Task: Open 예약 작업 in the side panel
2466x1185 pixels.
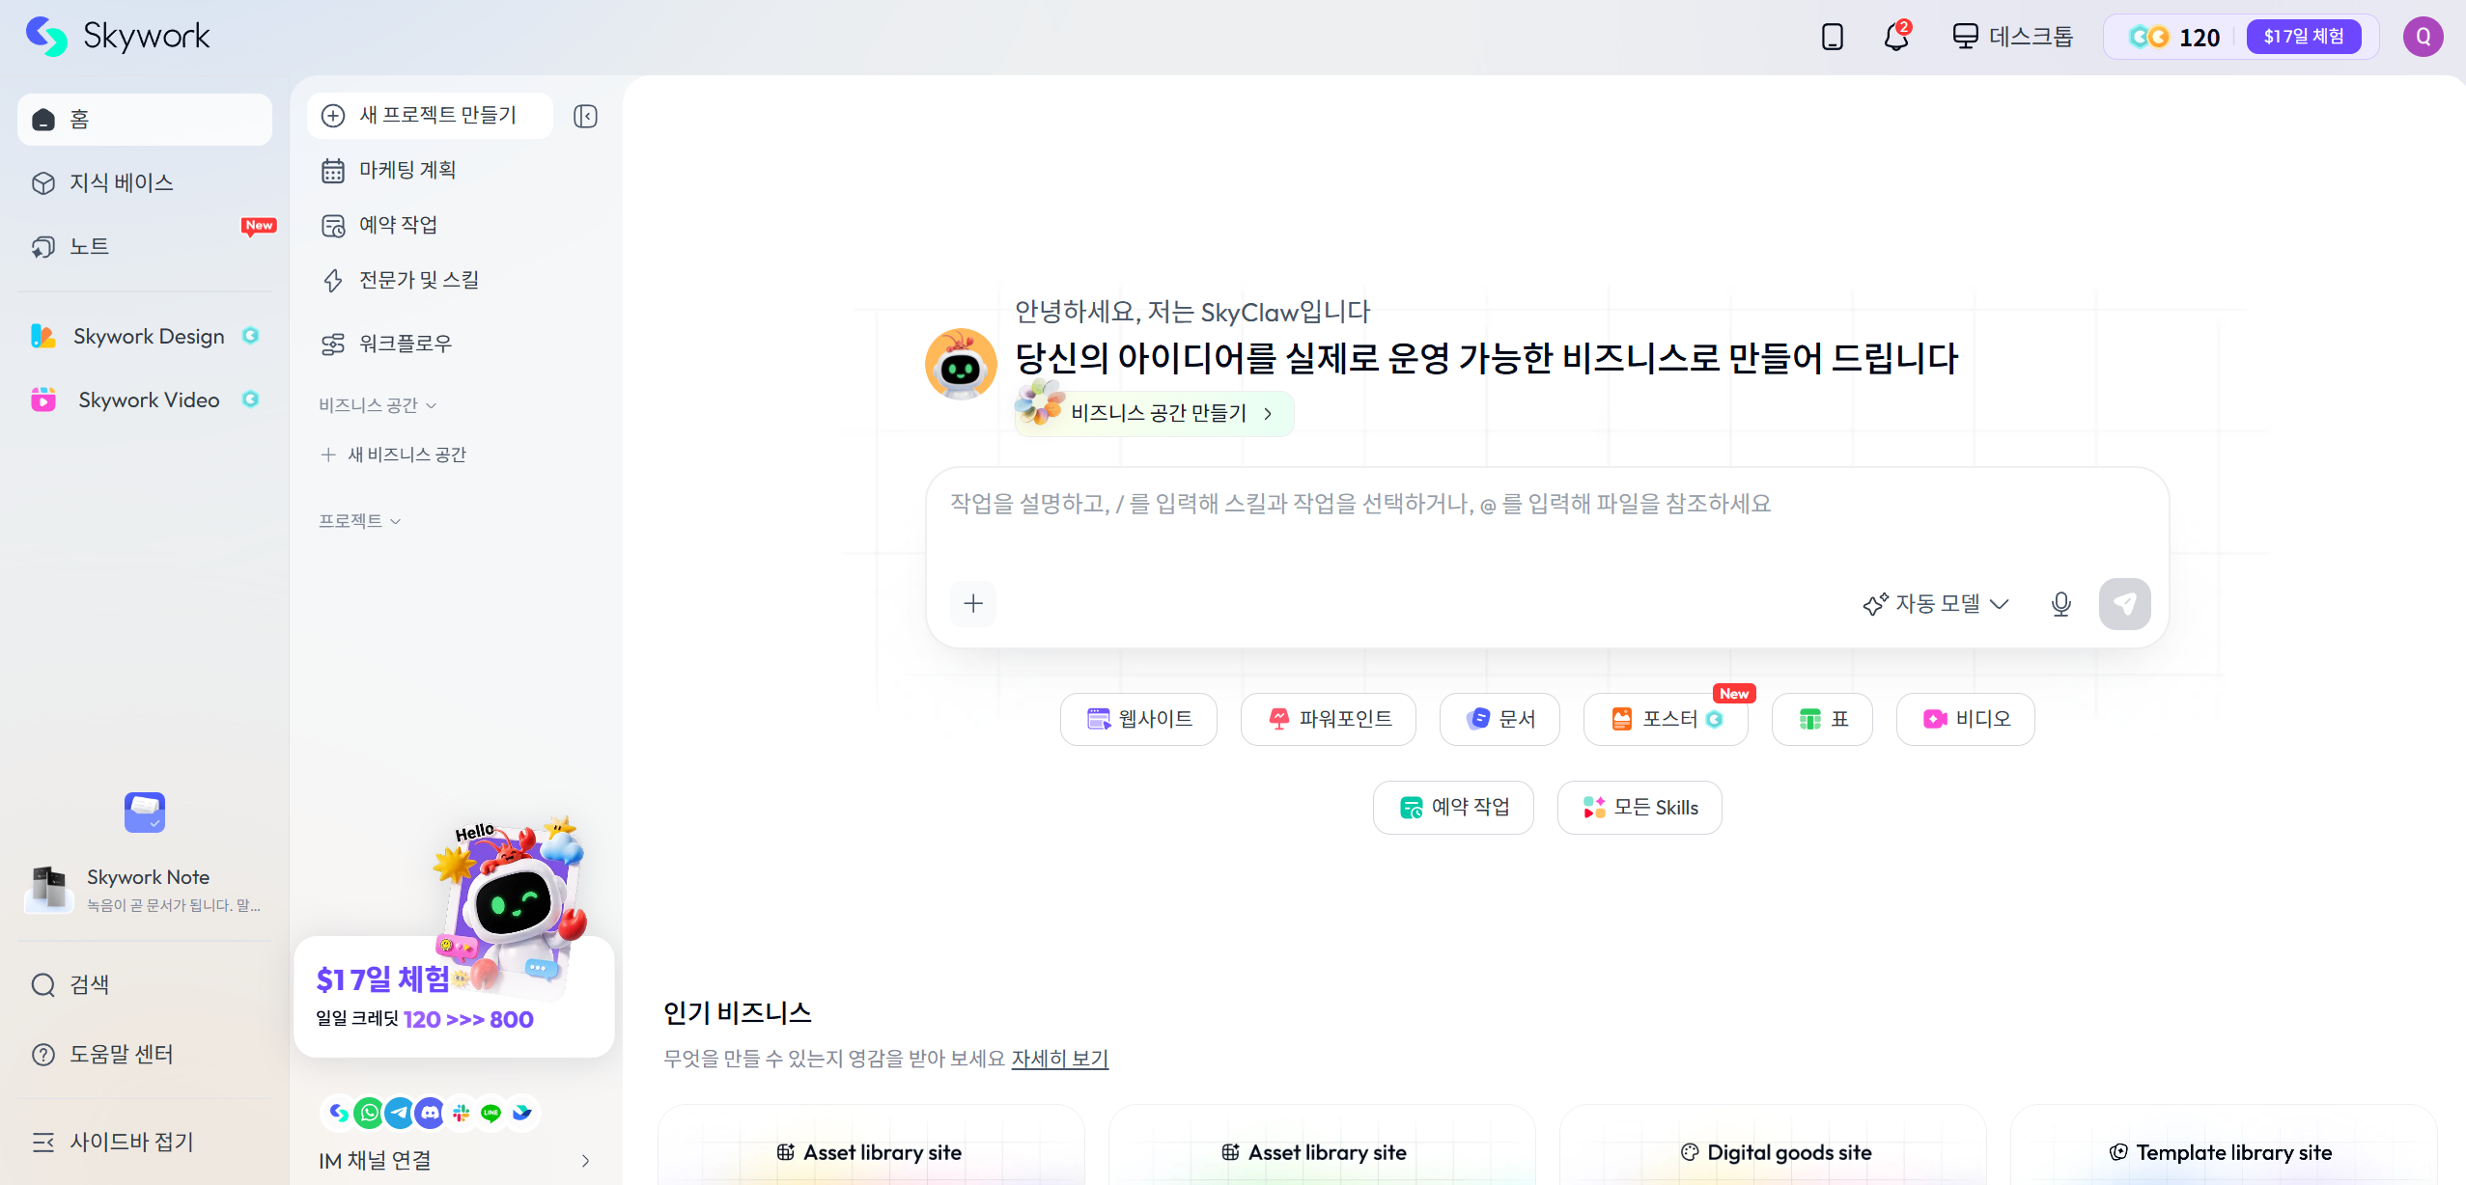Action: [454, 226]
